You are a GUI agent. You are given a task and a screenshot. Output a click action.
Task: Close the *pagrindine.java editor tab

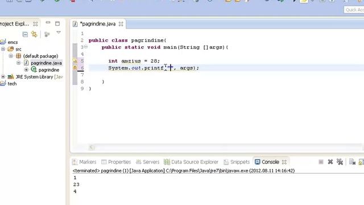point(121,24)
